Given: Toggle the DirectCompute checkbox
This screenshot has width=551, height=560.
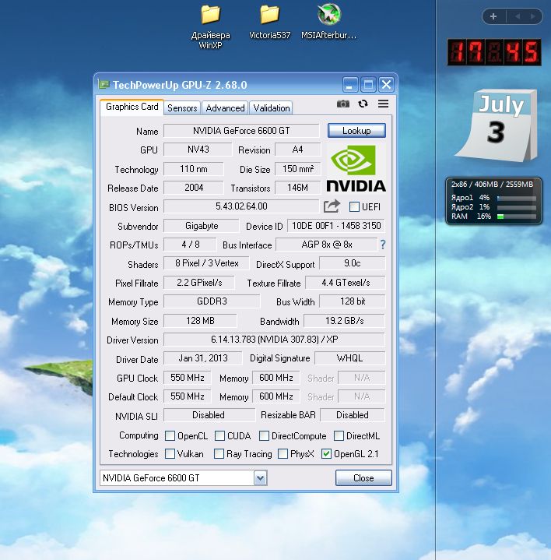Looking at the screenshot, I should pyautogui.click(x=264, y=435).
